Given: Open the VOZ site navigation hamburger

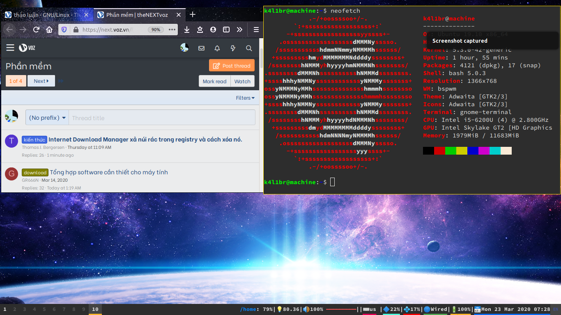Looking at the screenshot, I should (x=10, y=48).
